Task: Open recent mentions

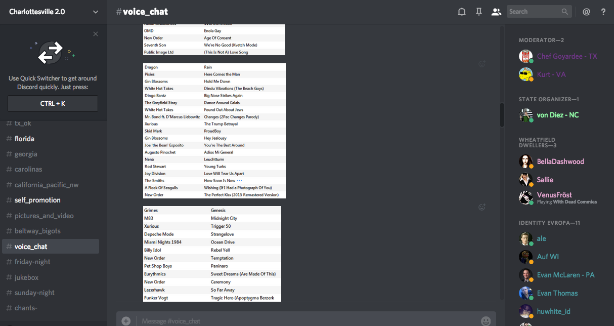Action: pos(586,12)
